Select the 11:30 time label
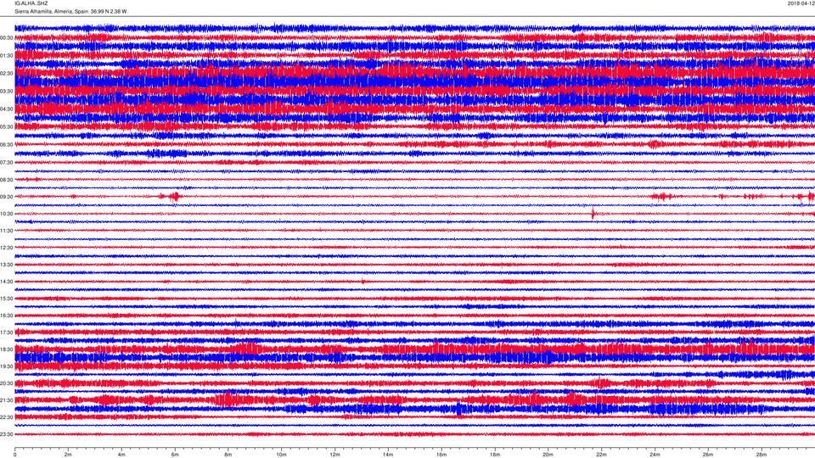 tap(6, 231)
